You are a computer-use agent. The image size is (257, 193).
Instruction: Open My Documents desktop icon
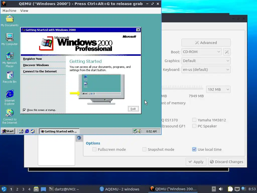(x=10, y=21)
